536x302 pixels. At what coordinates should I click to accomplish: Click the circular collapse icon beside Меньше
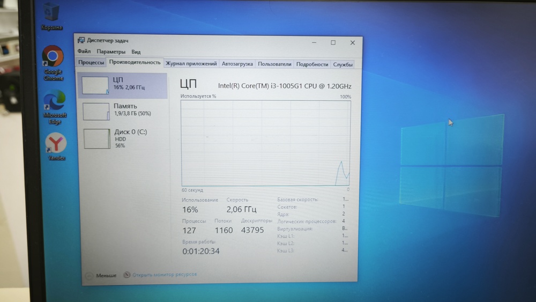coord(89,276)
